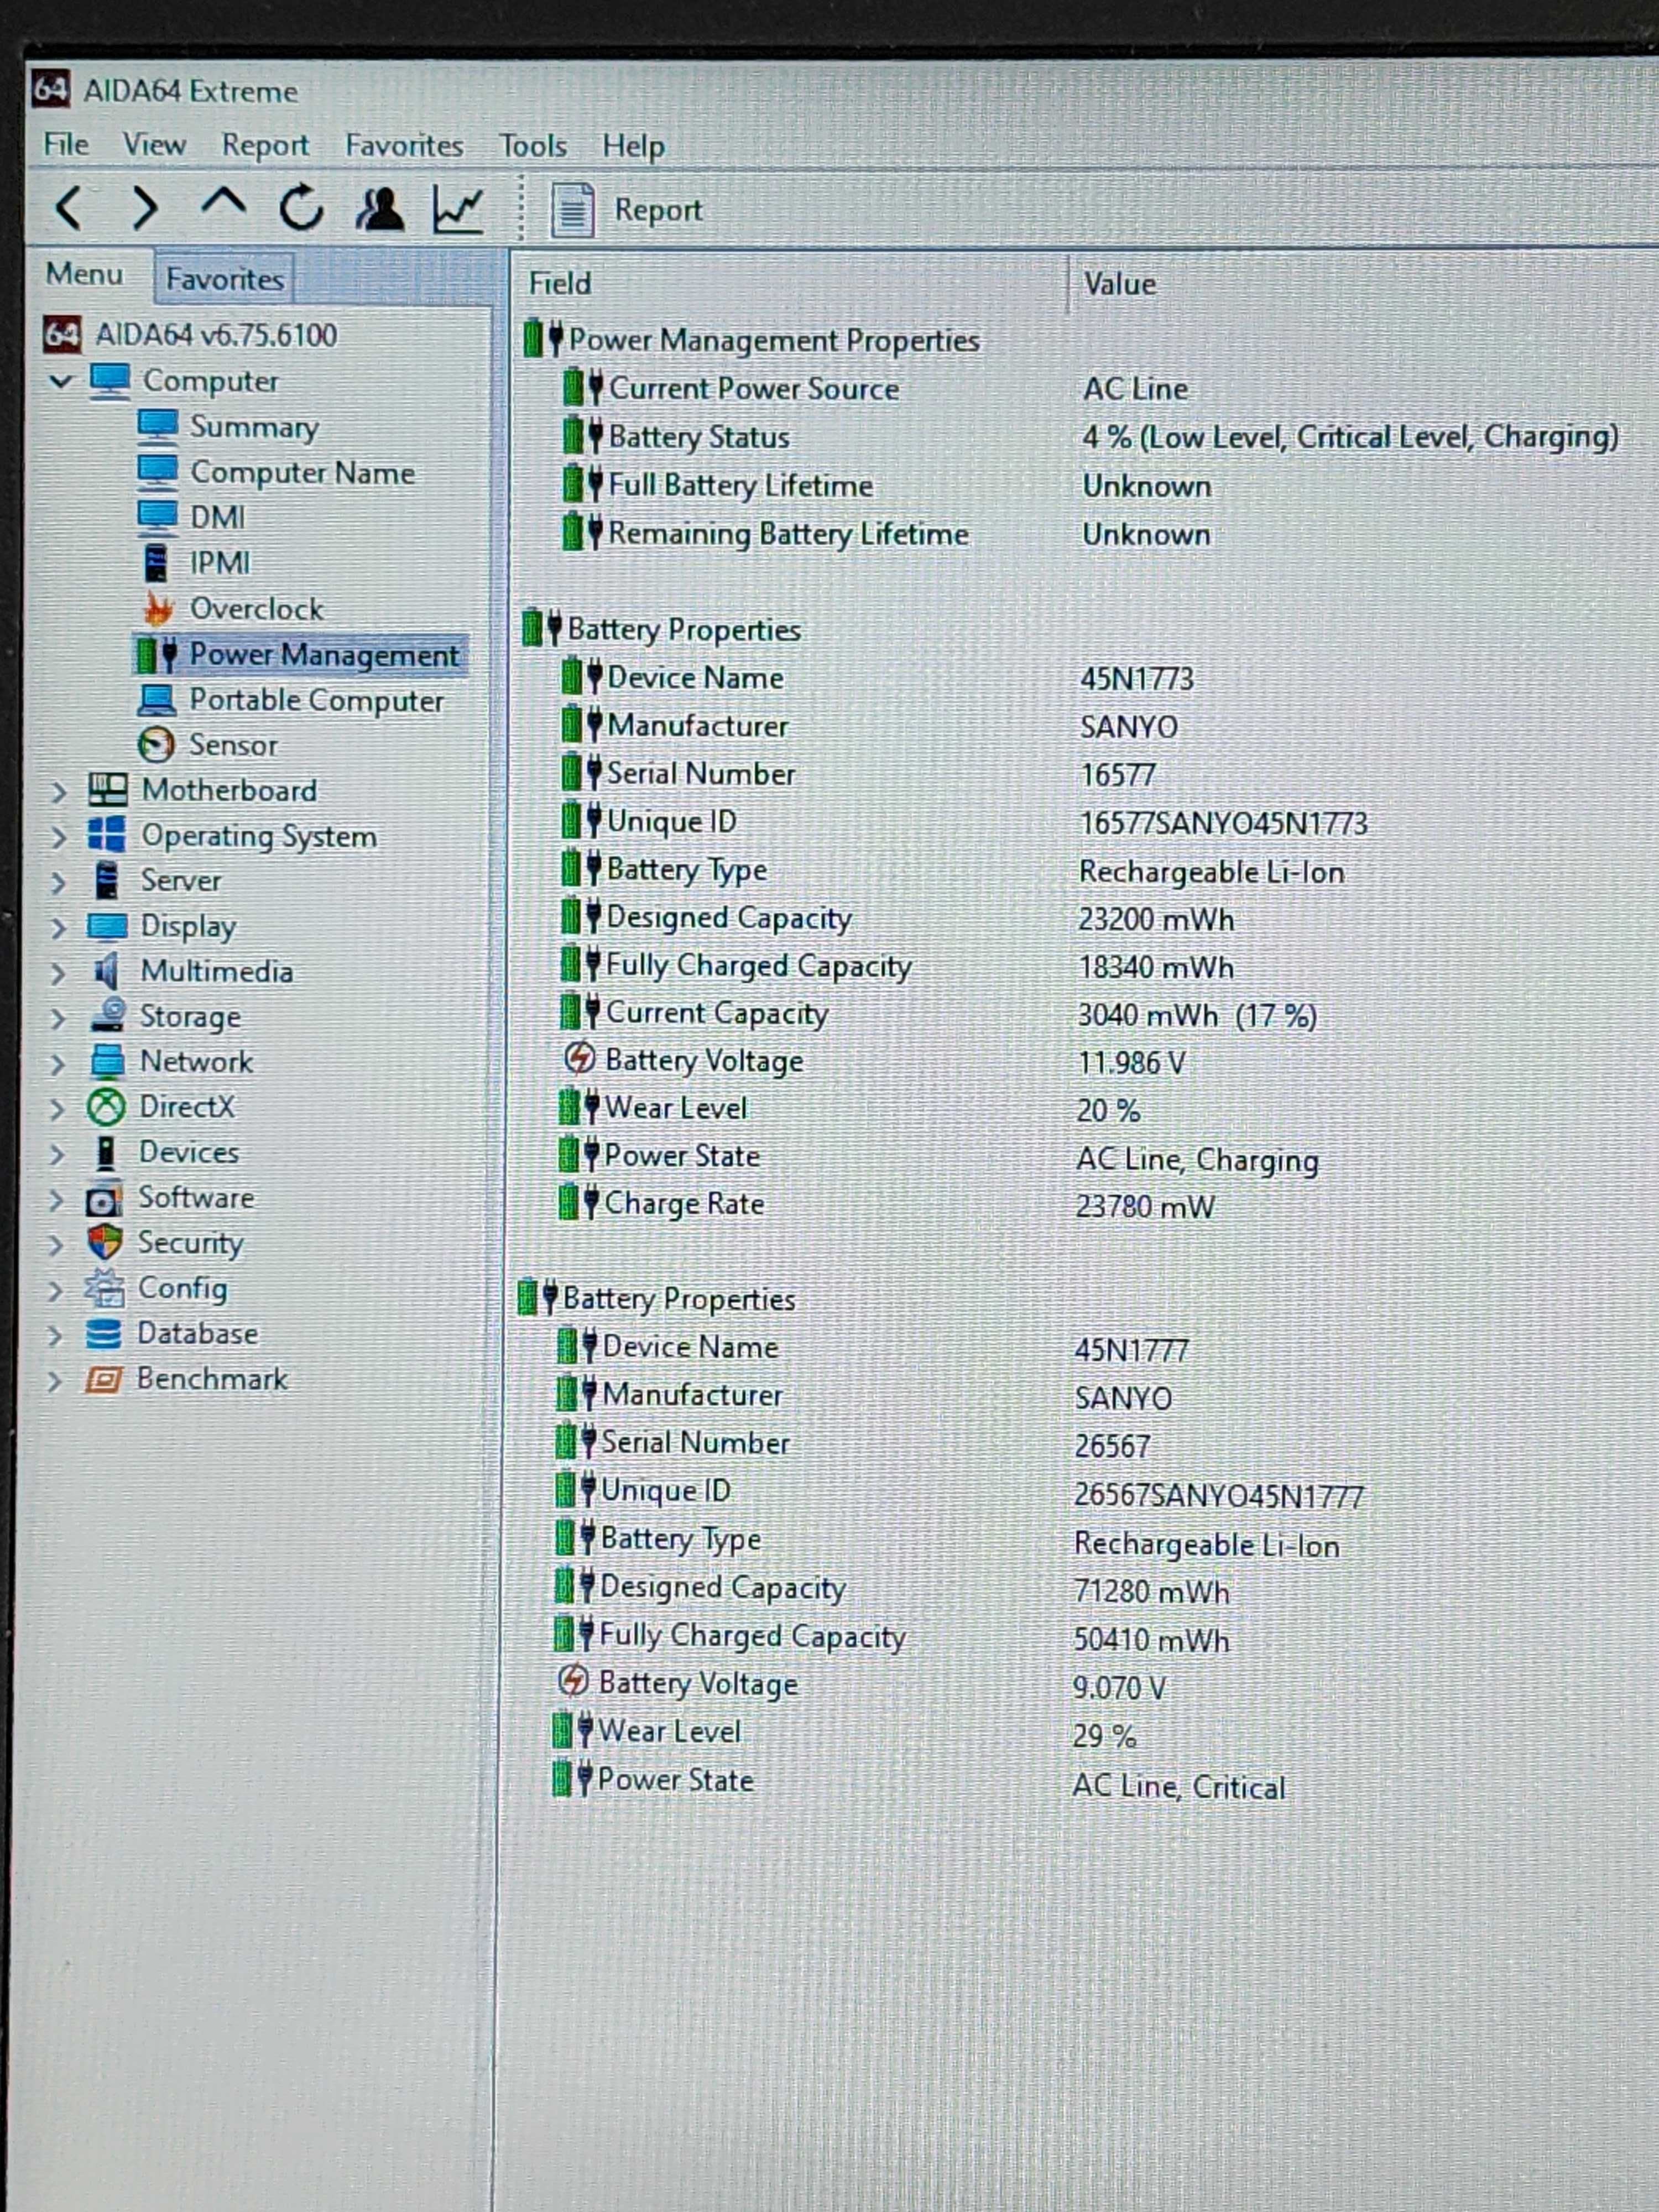Image resolution: width=1659 pixels, height=2212 pixels.
Task: Open user management toolbar icon
Action: pyautogui.click(x=380, y=209)
